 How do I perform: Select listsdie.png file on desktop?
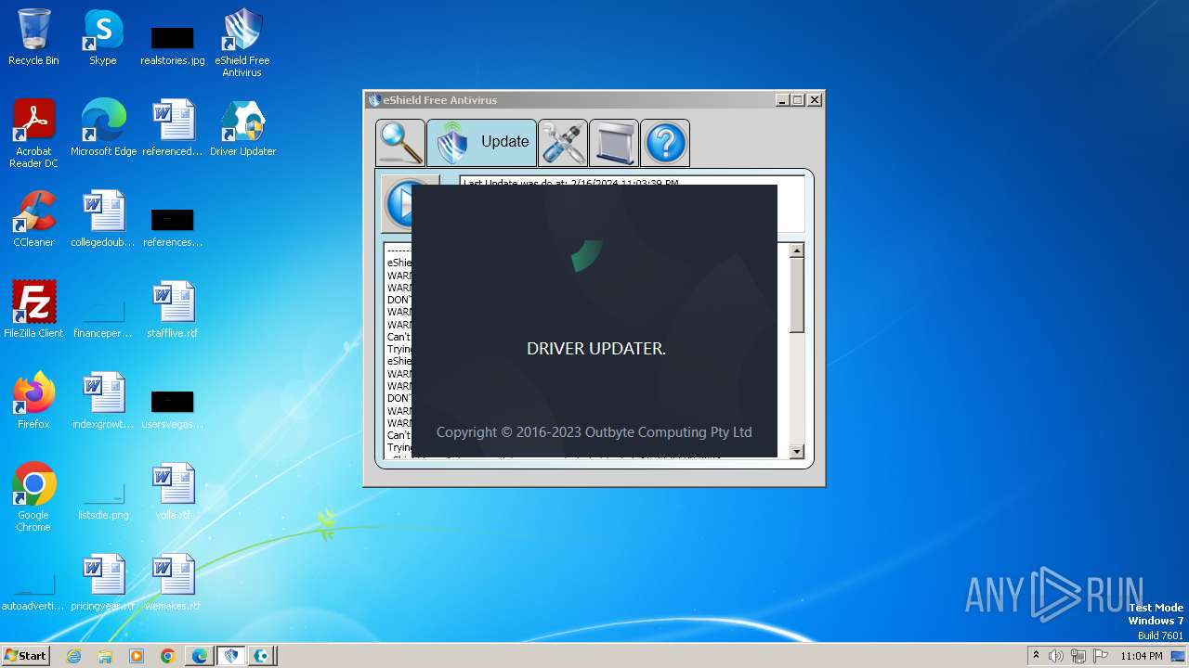pyautogui.click(x=103, y=501)
